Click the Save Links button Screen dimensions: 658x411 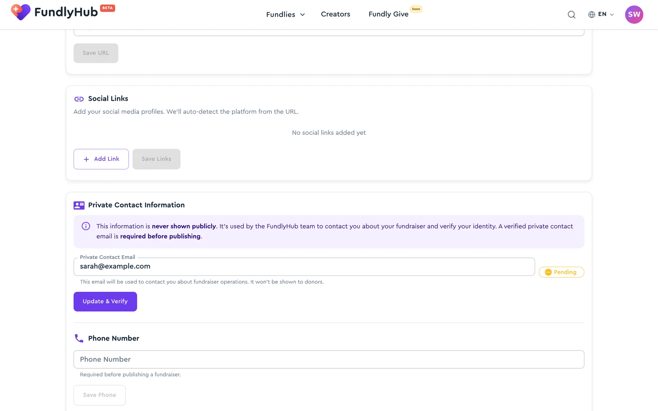tap(156, 159)
